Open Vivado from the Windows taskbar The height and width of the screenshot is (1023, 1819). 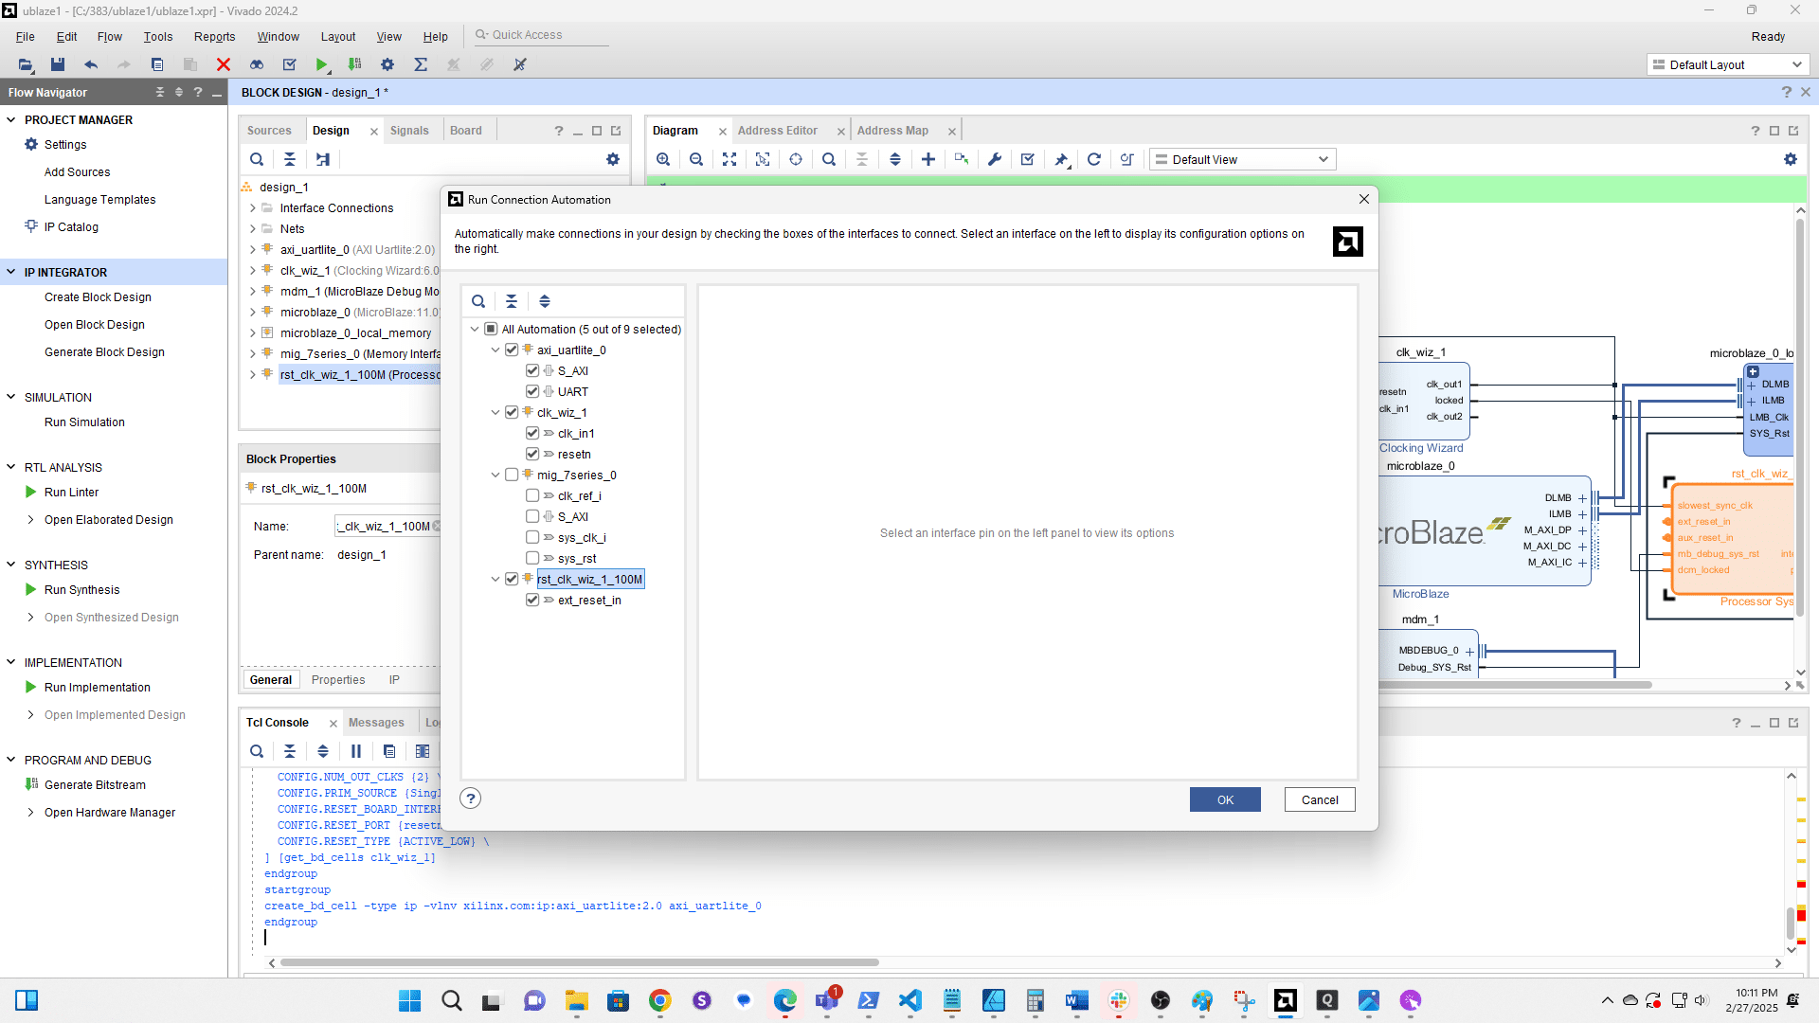click(x=1286, y=1000)
